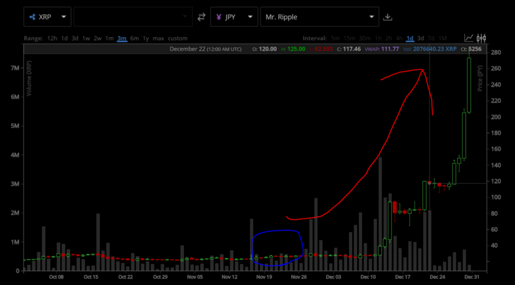Set interval to 30m
Viewport: 515px width, 285px height.
365,38
